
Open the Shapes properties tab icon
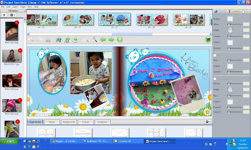[216, 11]
